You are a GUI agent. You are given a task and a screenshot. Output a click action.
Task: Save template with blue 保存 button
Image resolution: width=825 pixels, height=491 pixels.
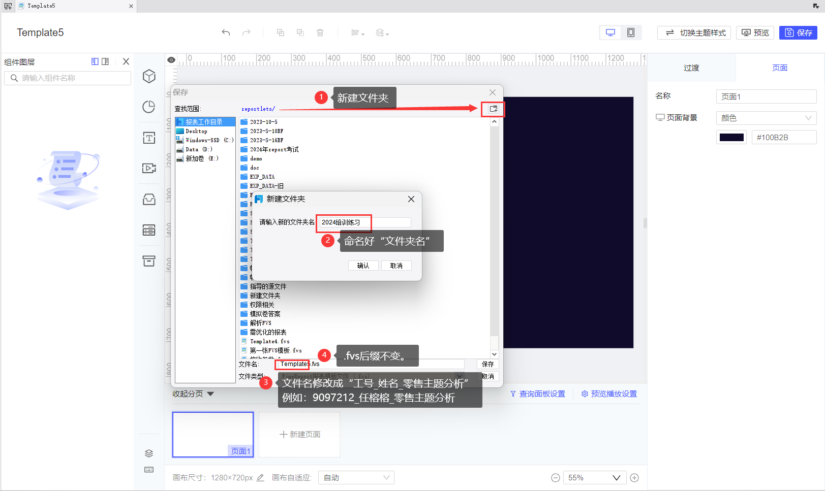pos(798,32)
